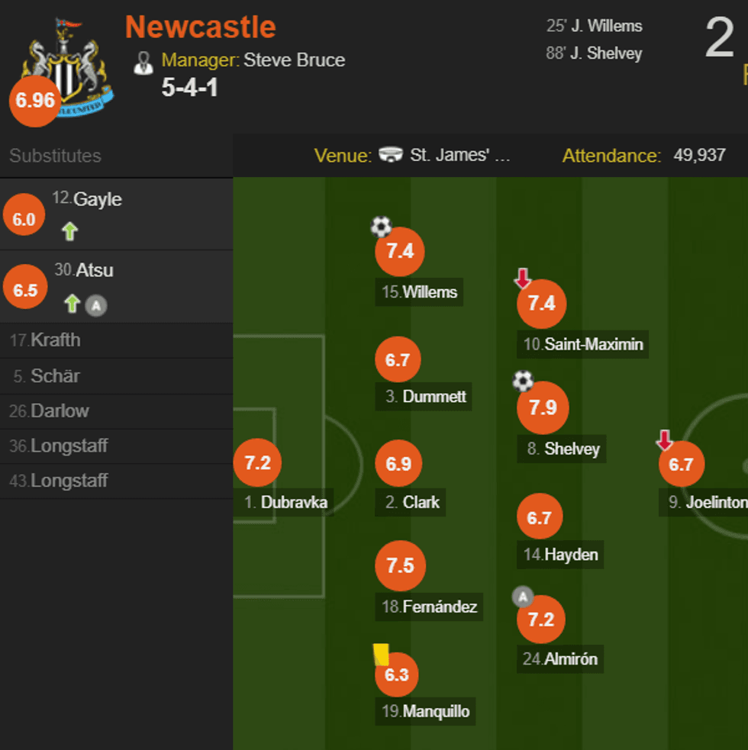Click the green sub-on arrow under Gayle

point(70,231)
